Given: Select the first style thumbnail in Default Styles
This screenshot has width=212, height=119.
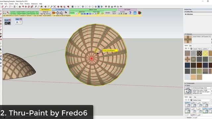Looking at the screenshot, I should click(x=187, y=105).
